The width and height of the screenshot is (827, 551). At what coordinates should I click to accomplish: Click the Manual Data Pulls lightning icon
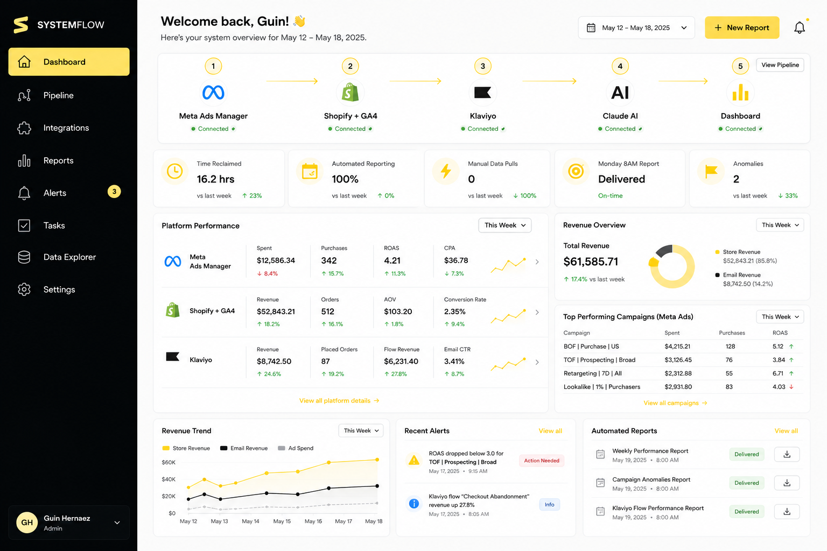pos(446,172)
